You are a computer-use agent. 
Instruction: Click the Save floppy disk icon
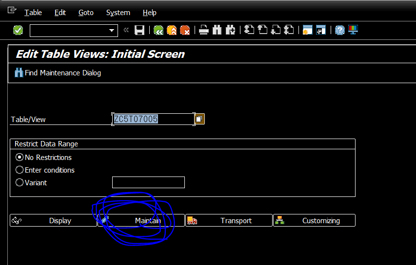click(139, 30)
